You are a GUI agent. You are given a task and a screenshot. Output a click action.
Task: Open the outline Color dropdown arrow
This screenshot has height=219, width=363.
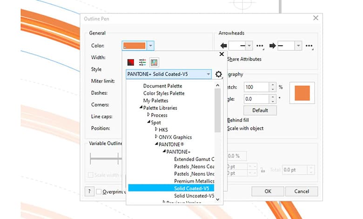[150, 46]
